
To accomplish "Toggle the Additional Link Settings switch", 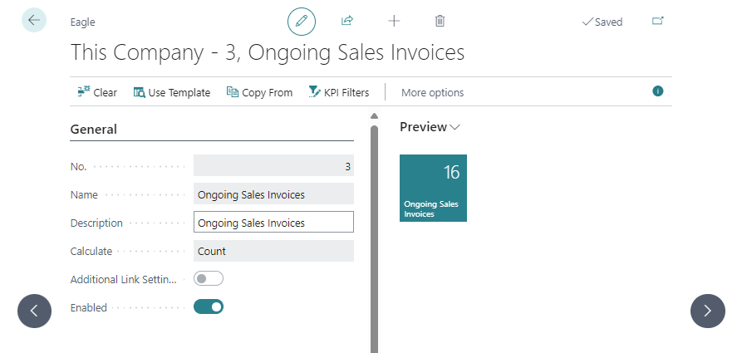I will coord(209,279).
